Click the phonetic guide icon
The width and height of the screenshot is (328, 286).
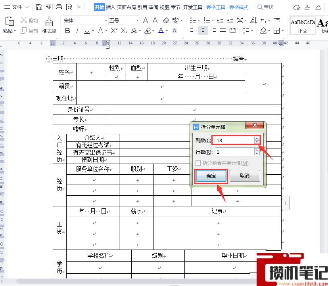(x=175, y=20)
